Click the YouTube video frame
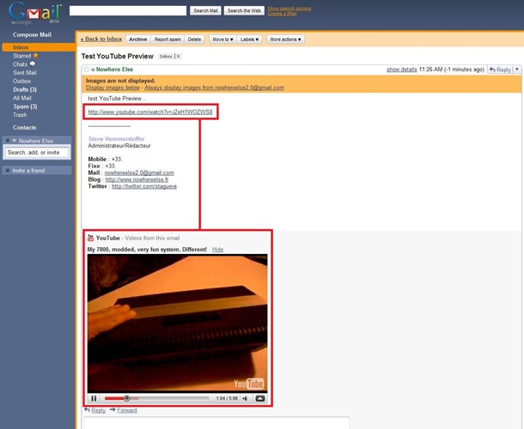 [x=178, y=323]
